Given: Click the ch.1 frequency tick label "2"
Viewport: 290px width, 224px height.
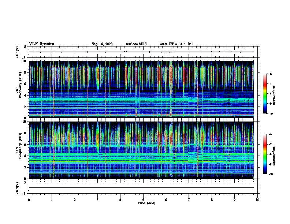Looking at the screenshot, I should coord(25,107).
